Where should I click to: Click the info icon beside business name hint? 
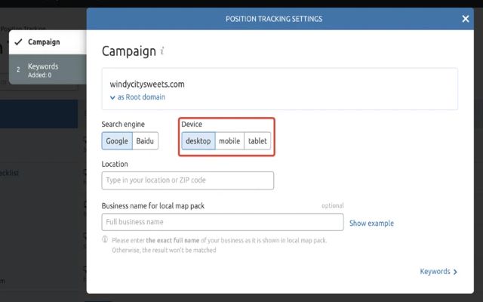click(105, 240)
